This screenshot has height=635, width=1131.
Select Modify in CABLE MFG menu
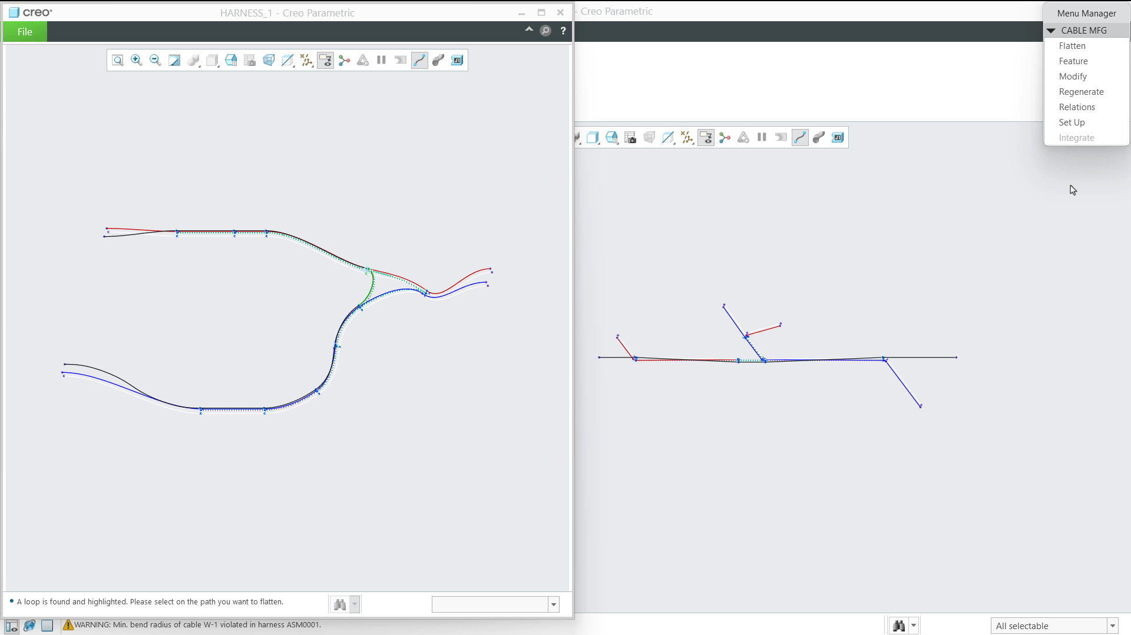(x=1073, y=77)
